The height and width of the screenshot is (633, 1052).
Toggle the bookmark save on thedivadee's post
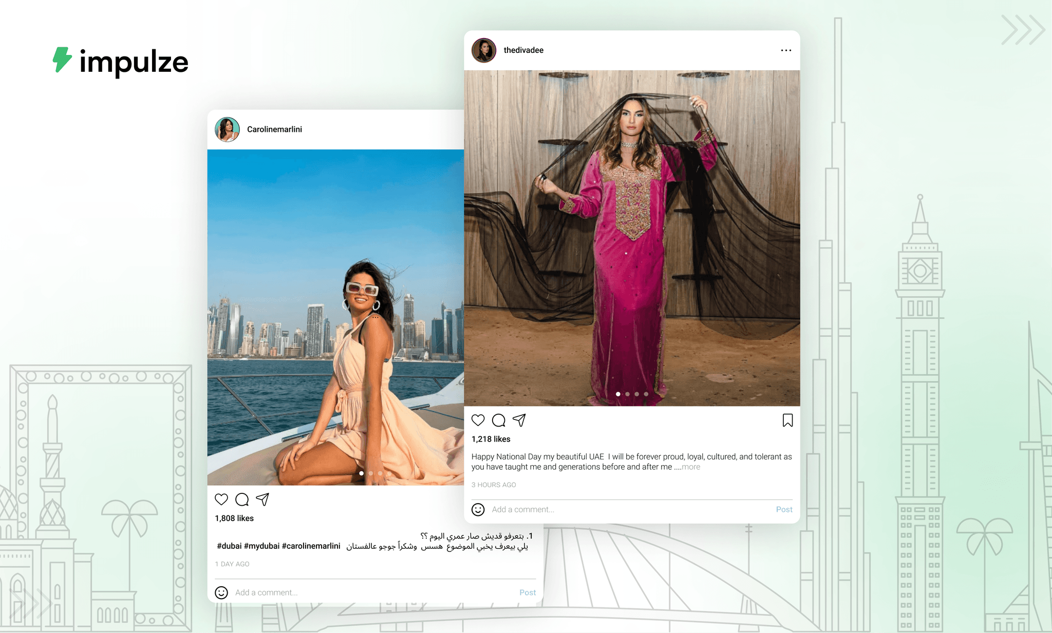click(x=787, y=420)
